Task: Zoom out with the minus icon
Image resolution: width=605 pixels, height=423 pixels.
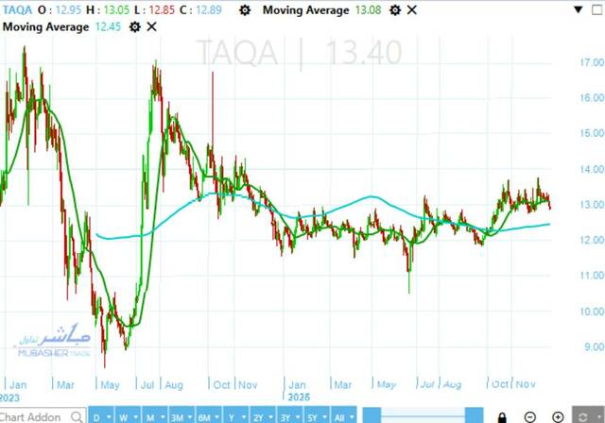Action: click(x=530, y=416)
